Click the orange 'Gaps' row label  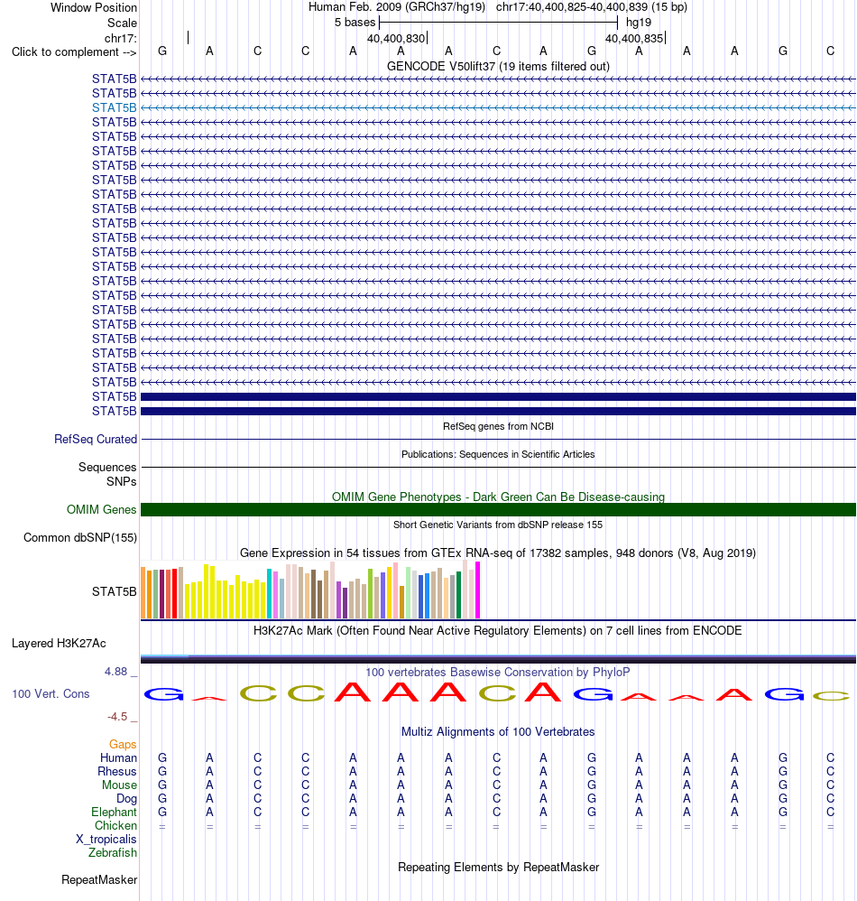click(x=123, y=744)
